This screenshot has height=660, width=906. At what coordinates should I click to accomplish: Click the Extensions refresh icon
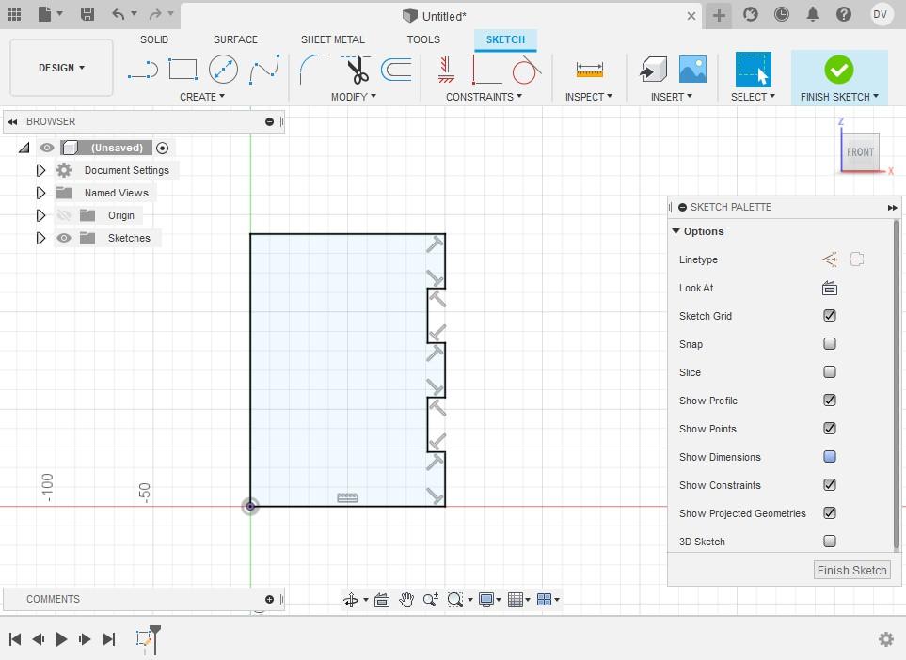point(750,14)
